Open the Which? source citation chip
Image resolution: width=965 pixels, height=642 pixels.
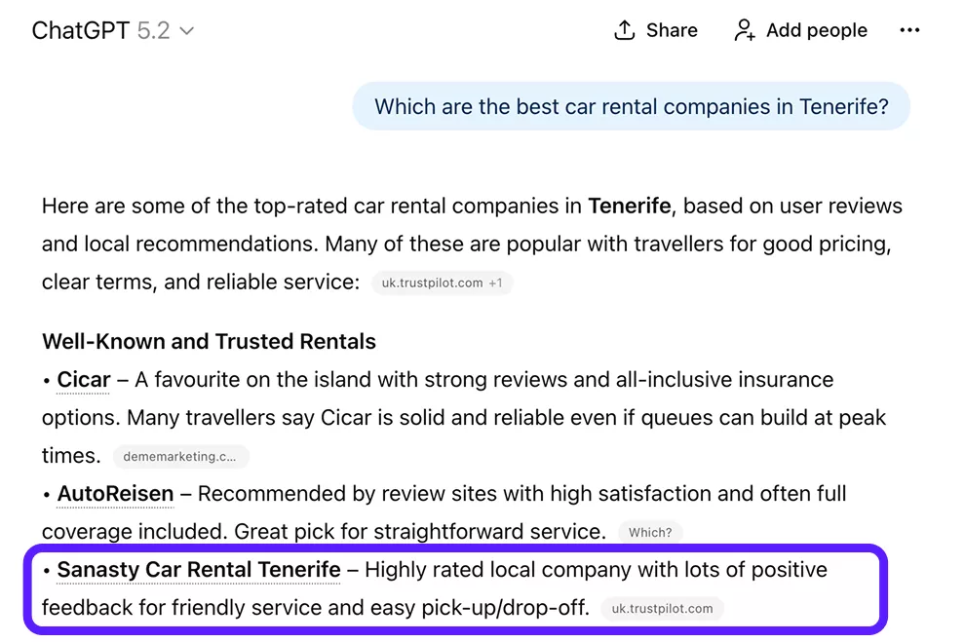click(650, 532)
